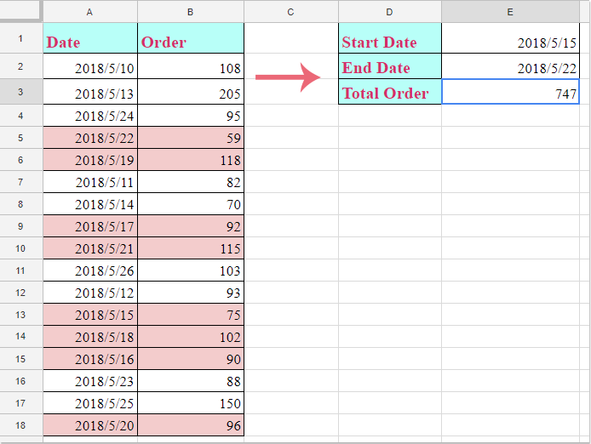Screen dimensions: 591x444
Task: Select the date cell 2018/5/26
Action: pos(90,270)
